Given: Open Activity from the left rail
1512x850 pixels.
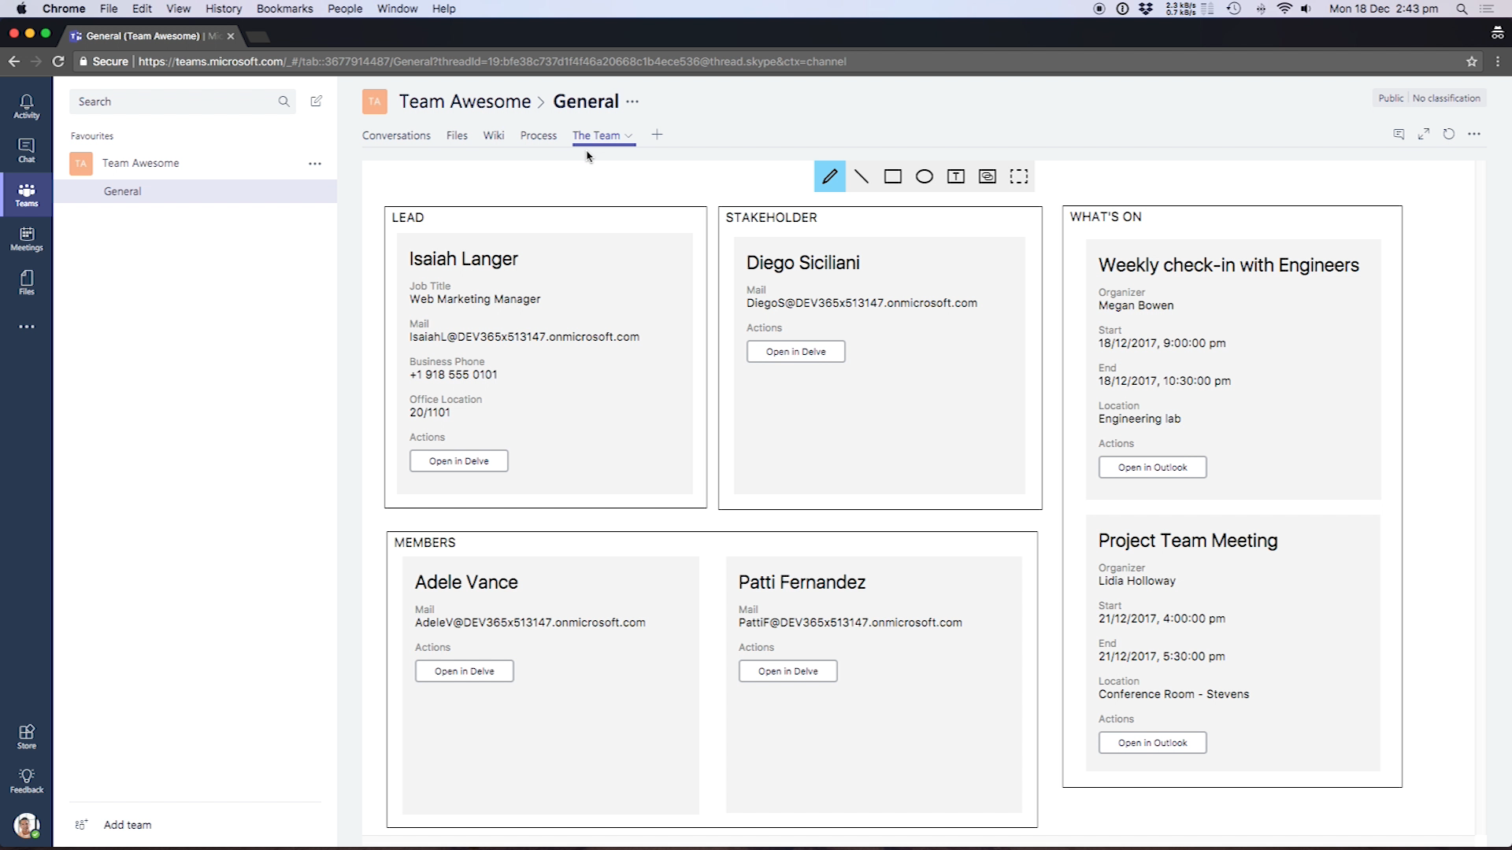Looking at the screenshot, I should [26, 106].
